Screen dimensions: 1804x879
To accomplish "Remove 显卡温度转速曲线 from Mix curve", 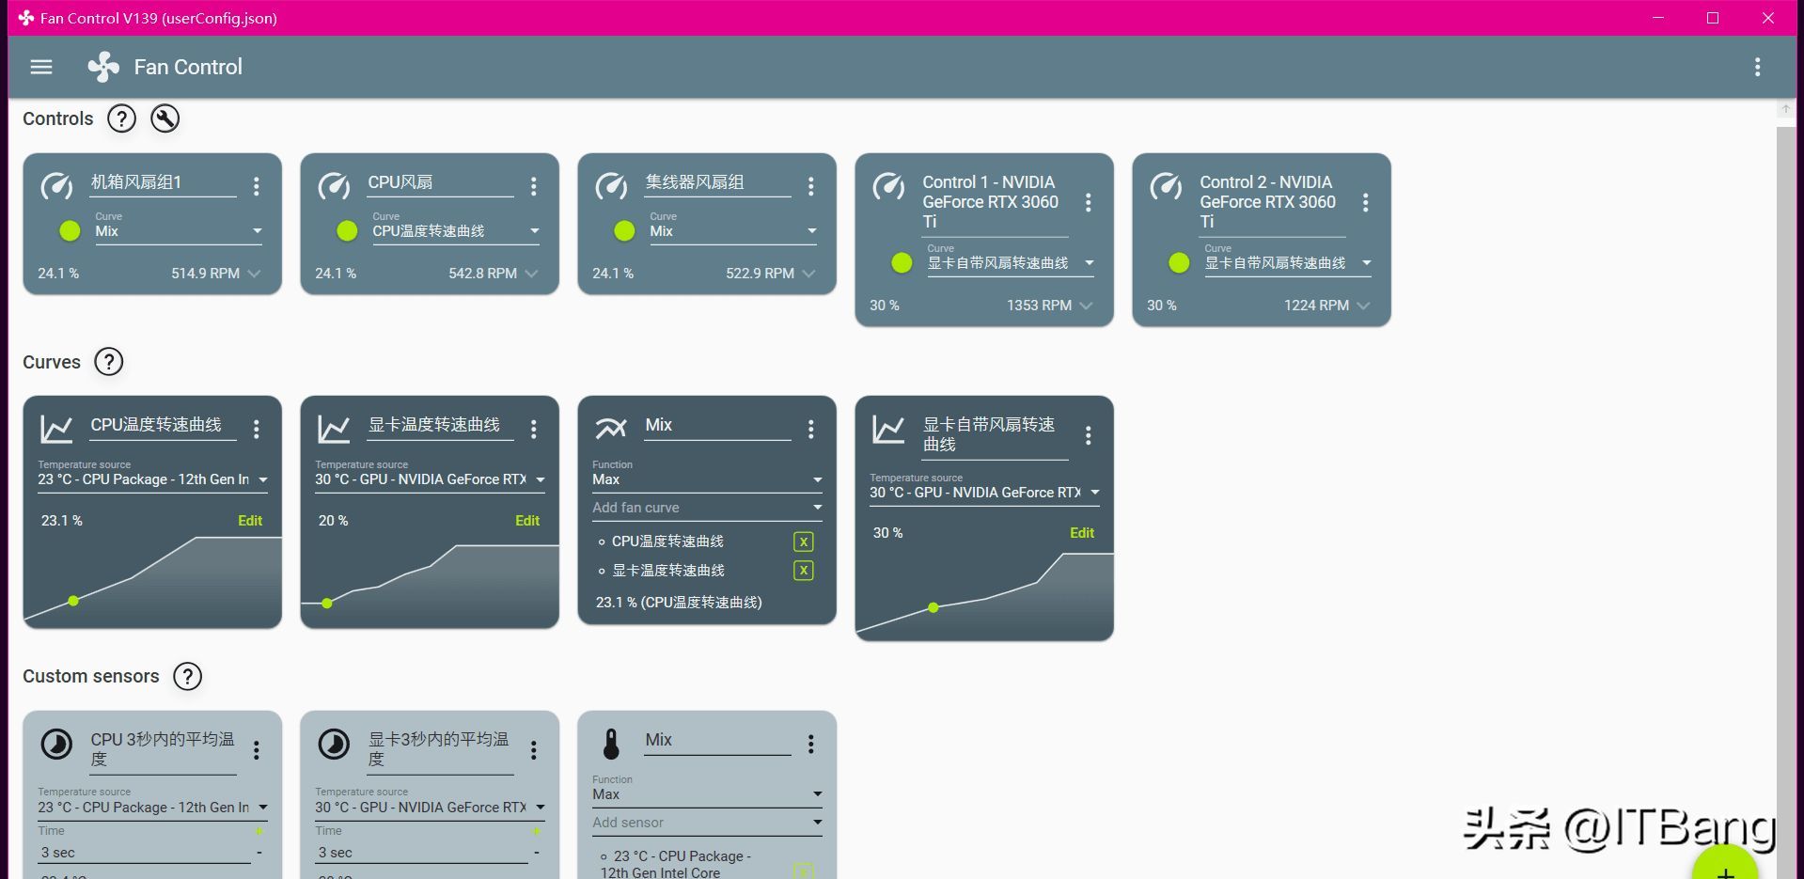I will coord(804,571).
